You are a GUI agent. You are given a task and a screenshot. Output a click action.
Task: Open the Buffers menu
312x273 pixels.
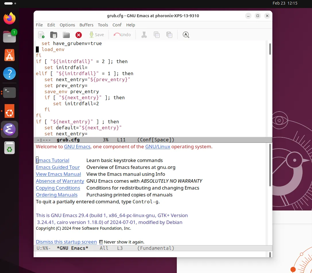coord(86,25)
